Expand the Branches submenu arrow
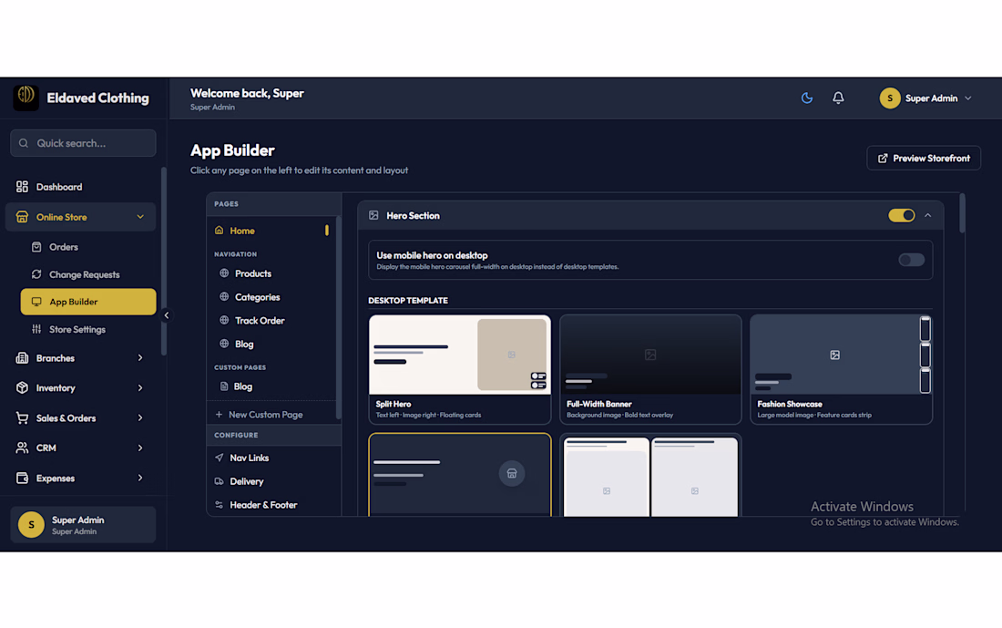Viewport: 1002px width, 628px height. tap(140, 358)
